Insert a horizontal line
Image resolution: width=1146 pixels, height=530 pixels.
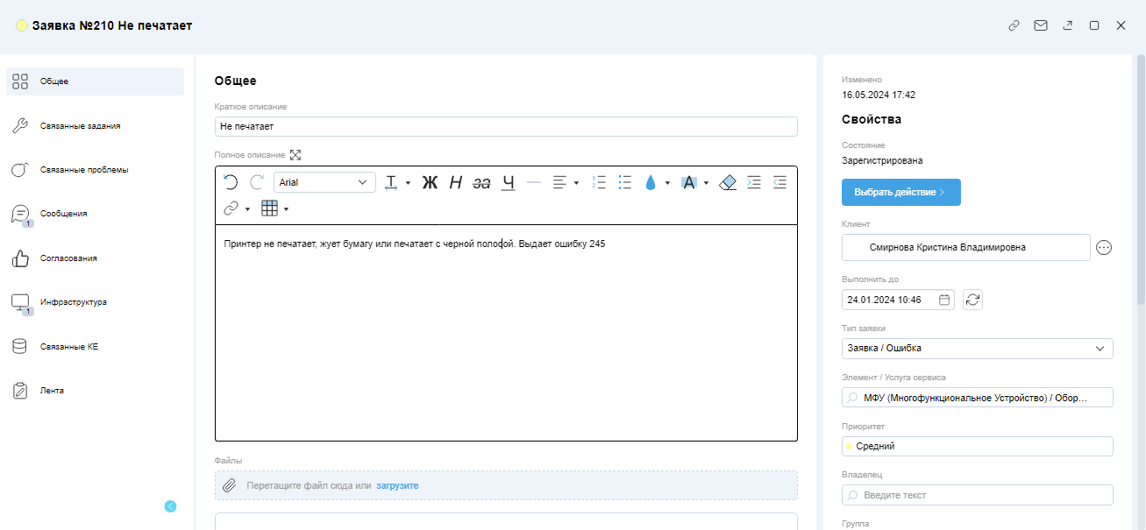coord(534,182)
